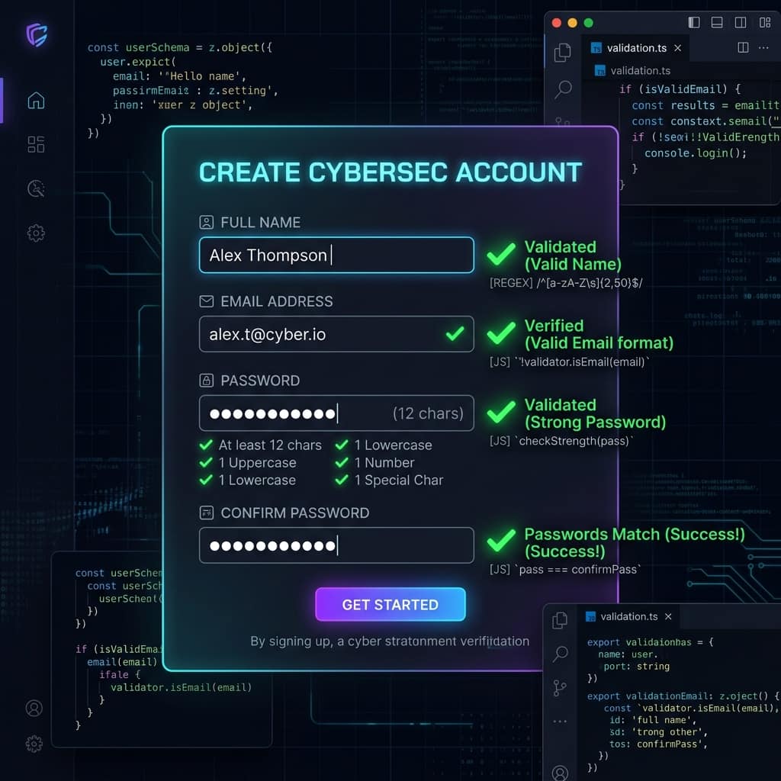Click const userSchema line in background code
781x781 pixels.
[180, 47]
